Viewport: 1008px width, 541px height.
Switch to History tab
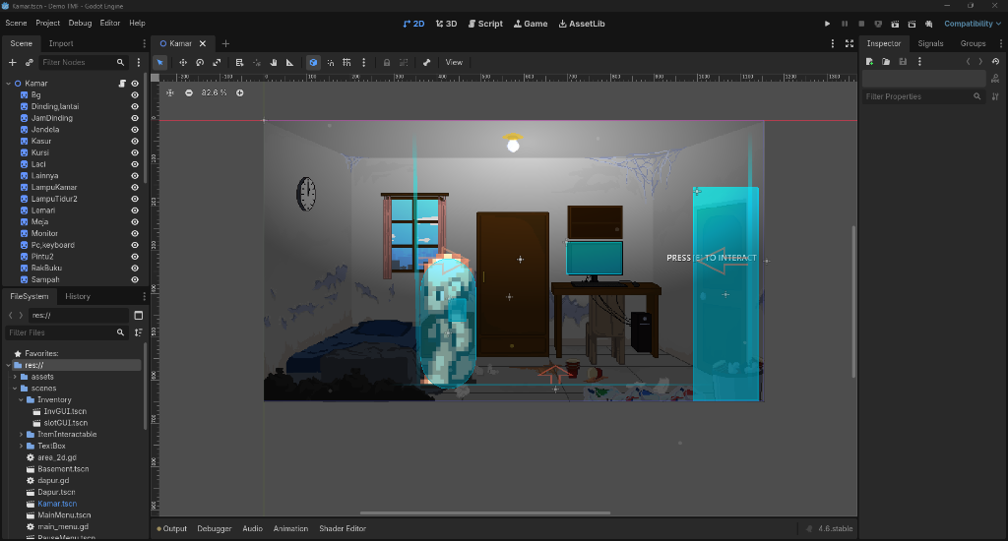pos(78,296)
